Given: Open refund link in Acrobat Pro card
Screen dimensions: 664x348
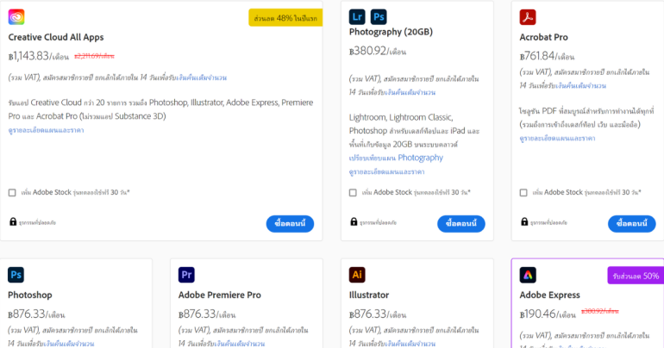Looking at the screenshot, I should pyautogui.click(x=580, y=85).
